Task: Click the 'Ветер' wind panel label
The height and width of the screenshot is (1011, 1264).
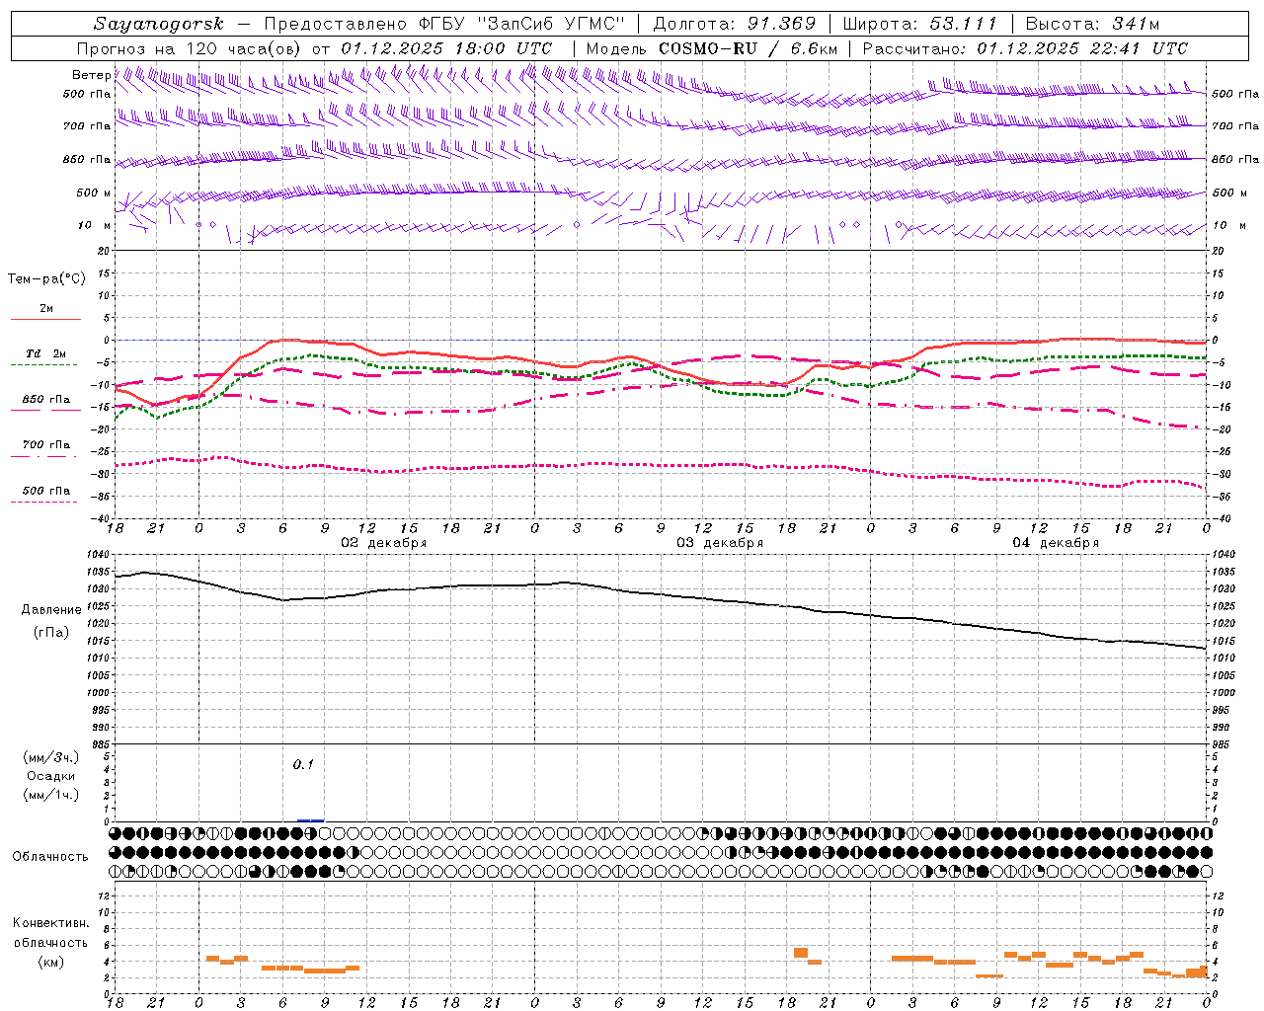Action: 91,75
